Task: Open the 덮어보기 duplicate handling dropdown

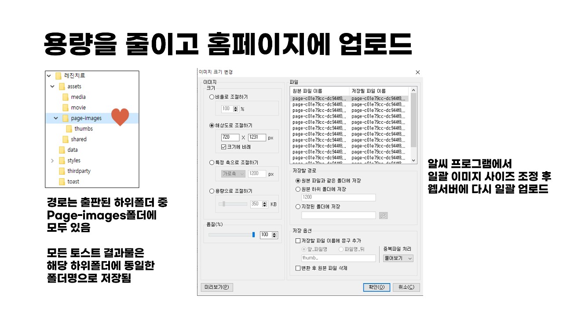Action: coord(398,259)
